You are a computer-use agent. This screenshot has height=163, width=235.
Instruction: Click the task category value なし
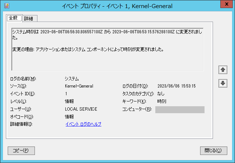pos(161,94)
